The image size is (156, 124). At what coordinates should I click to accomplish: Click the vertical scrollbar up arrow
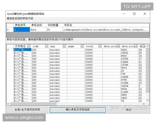tap(147, 46)
